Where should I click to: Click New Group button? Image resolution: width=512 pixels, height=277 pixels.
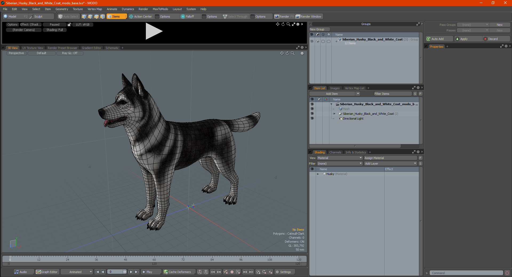click(x=319, y=29)
